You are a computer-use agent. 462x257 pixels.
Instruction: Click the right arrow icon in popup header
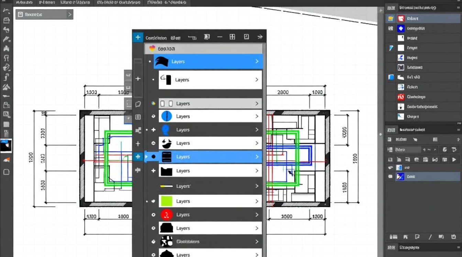[260, 37]
